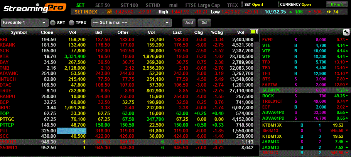Click the watchlist vertical scrollbar

click(x=256, y=94)
